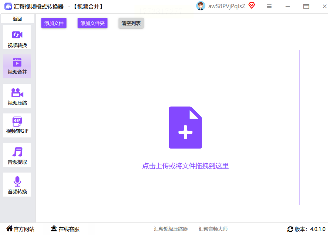328x235 pixels.
Task: Open the 视频转换 video convert icon
Action: point(17,35)
